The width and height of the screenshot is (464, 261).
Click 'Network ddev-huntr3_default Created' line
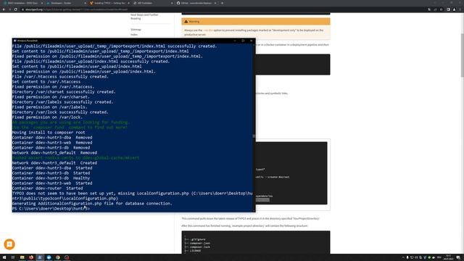(54, 163)
